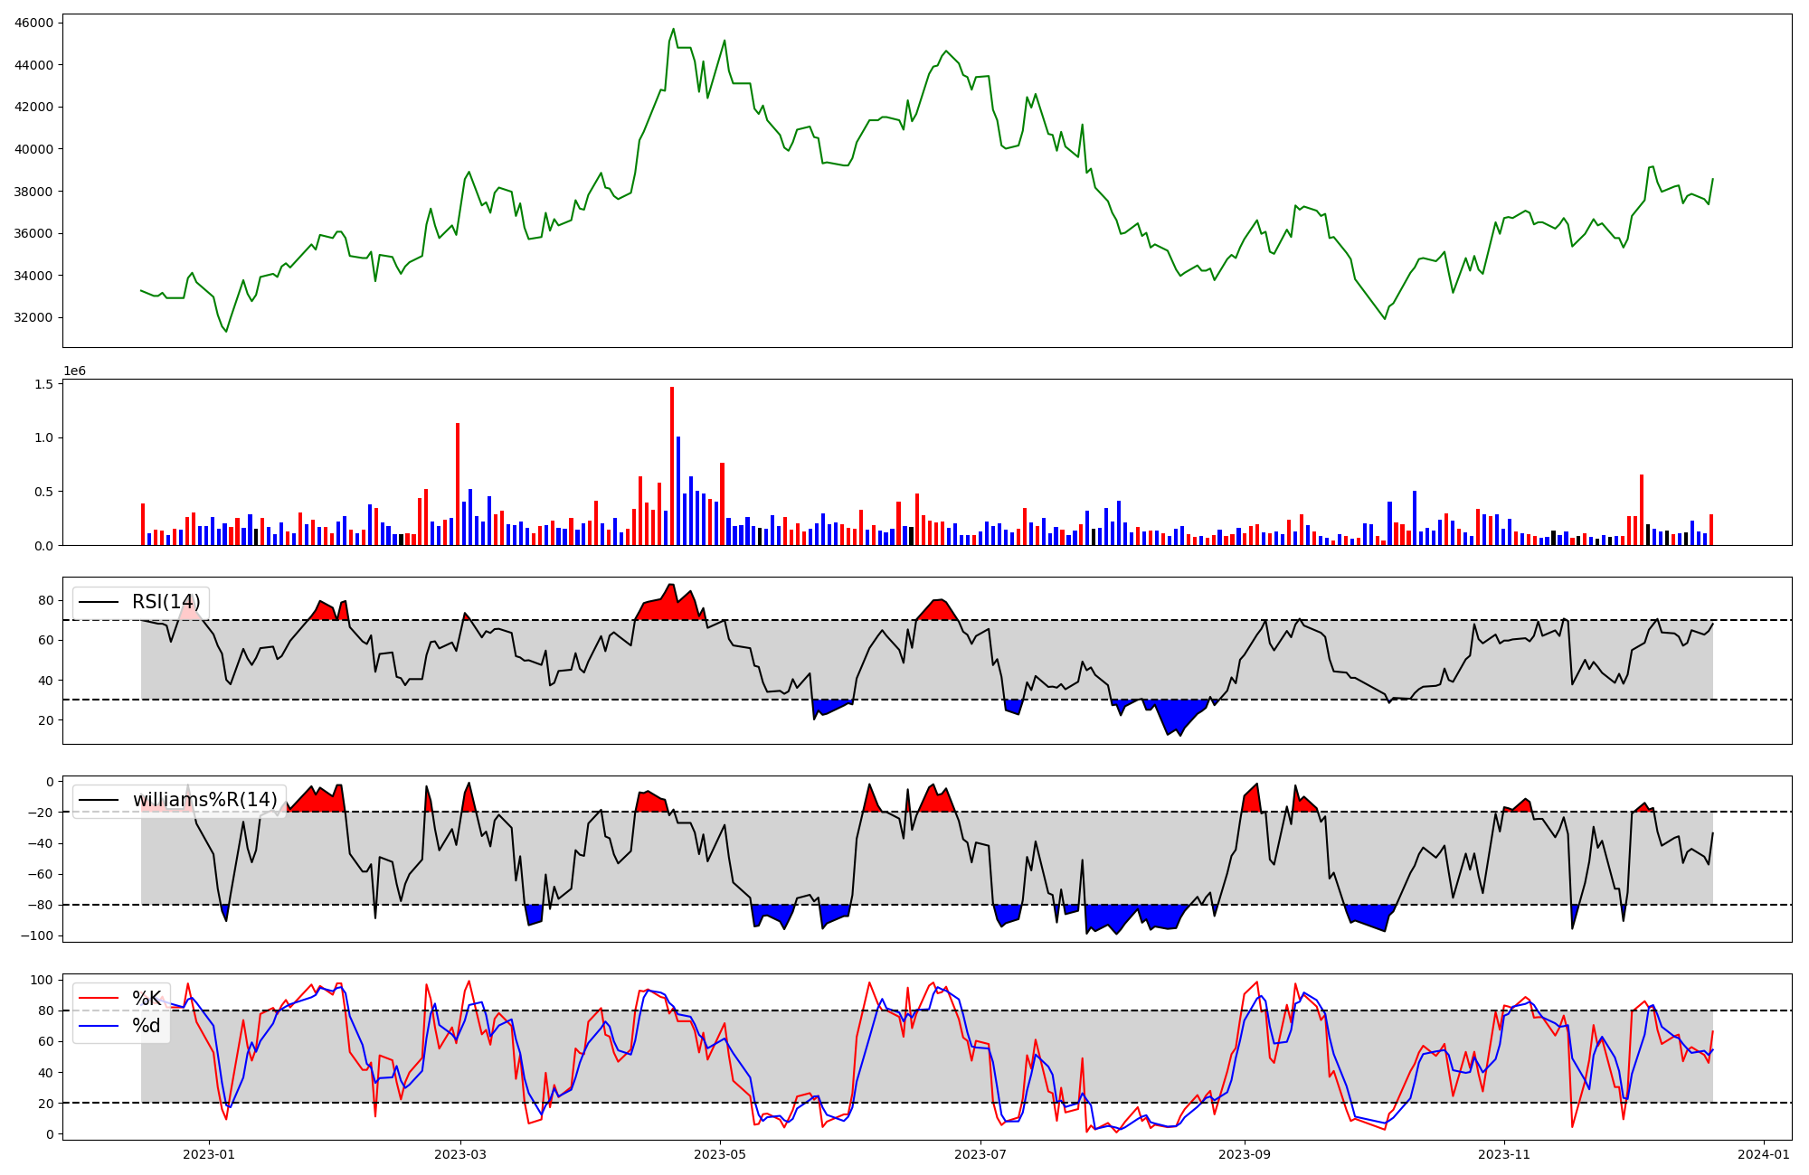The width and height of the screenshot is (1809, 1175).
Task: Click the -100 Williams %R axis label
Action: [37, 935]
